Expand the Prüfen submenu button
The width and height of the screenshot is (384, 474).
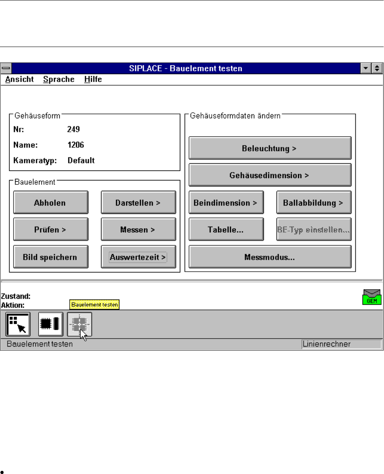(51, 230)
